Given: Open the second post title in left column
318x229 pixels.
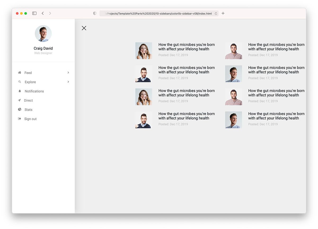Looking at the screenshot, I should click(187, 70).
